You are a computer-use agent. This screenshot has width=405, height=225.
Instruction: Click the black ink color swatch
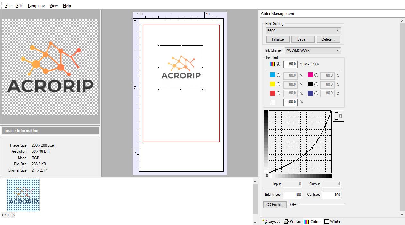coord(310,84)
